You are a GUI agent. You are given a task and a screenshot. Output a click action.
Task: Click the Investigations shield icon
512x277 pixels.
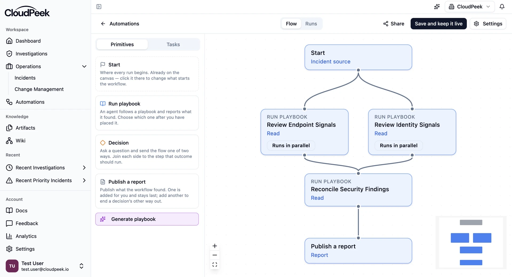9,54
